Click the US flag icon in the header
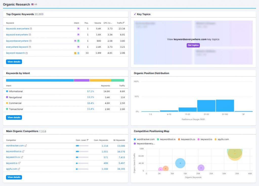Image resolution: width=259 pixels, height=186 pixels. coord(32,4)
